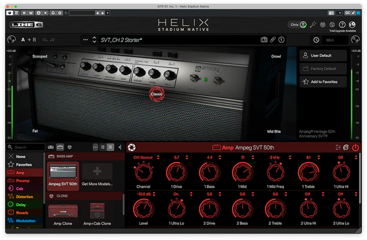
Task: Redo the last edit
Action: point(53,40)
